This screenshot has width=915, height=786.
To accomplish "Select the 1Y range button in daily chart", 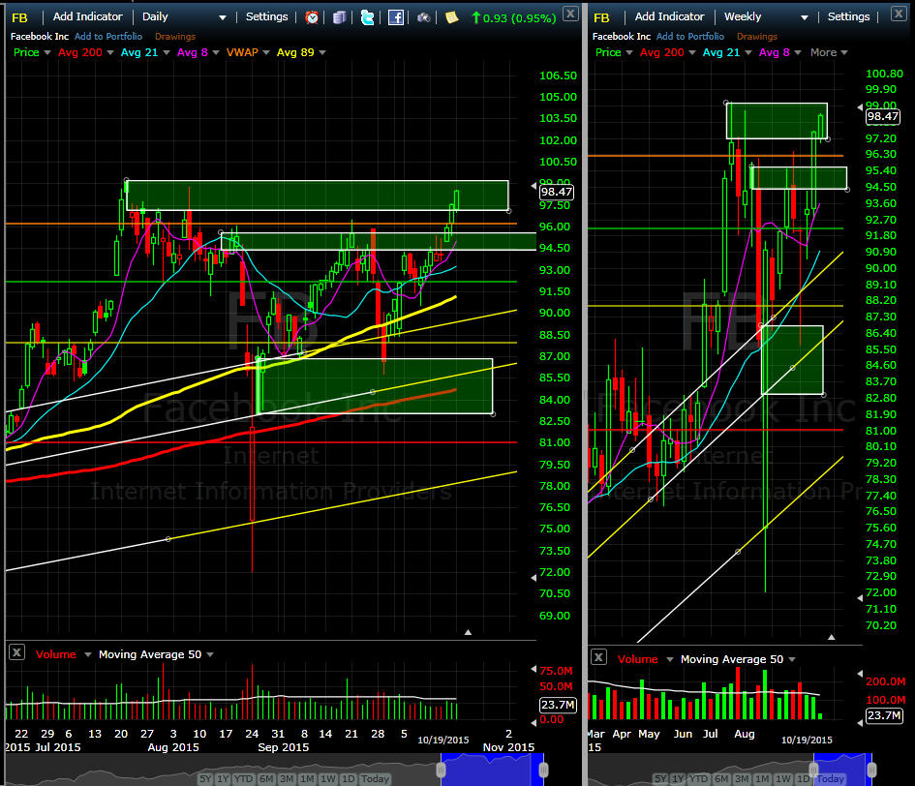I will [x=223, y=778].
